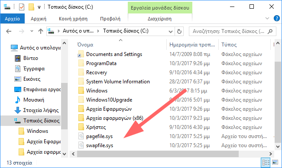Sort files by the Όνομα column header
The height and width of the screenshot is (168, 282).
(85, 45)
